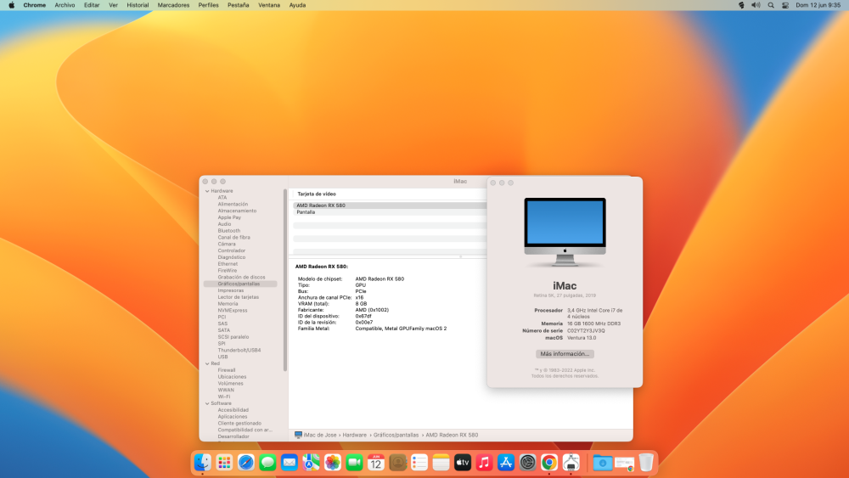
Task: Open Mail app in dock
Action: [290, 463]
